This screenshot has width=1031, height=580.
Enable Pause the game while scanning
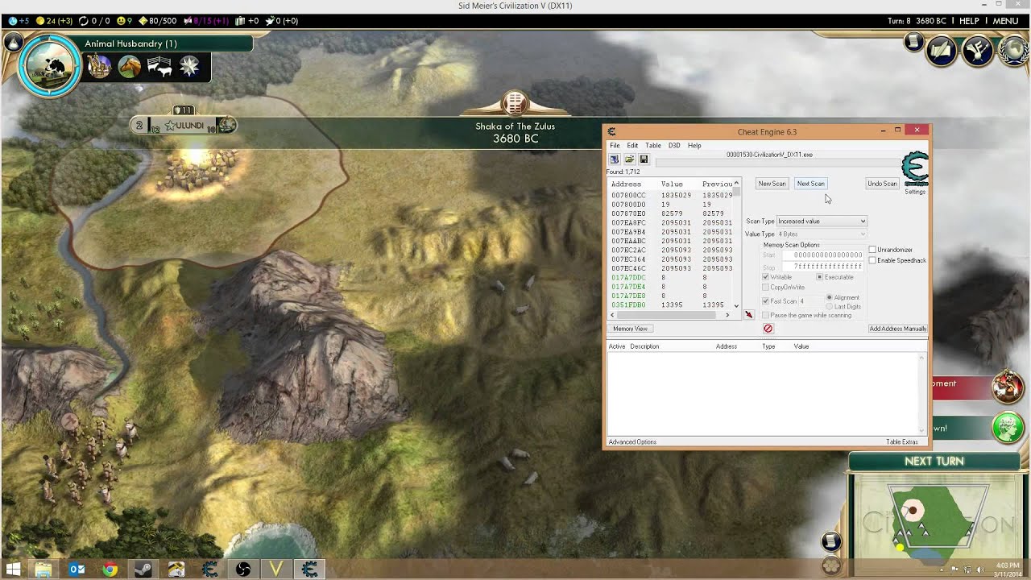(766, 315)
